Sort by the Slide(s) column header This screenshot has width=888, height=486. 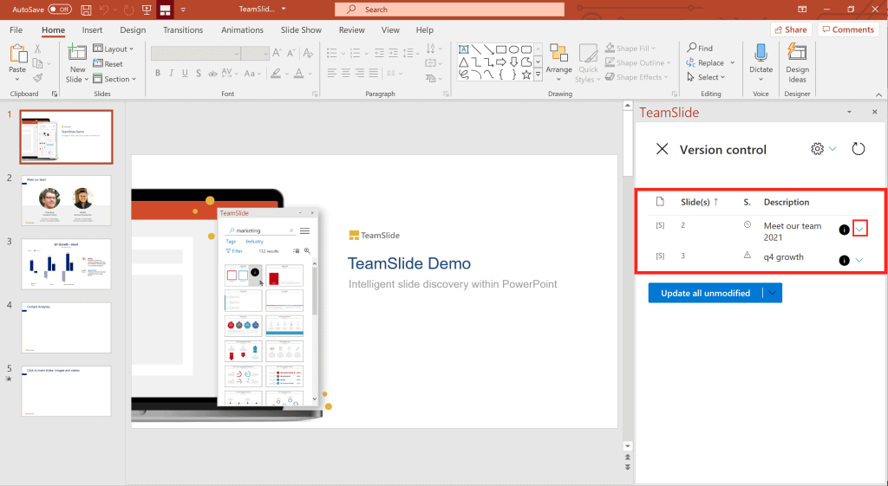700,202
